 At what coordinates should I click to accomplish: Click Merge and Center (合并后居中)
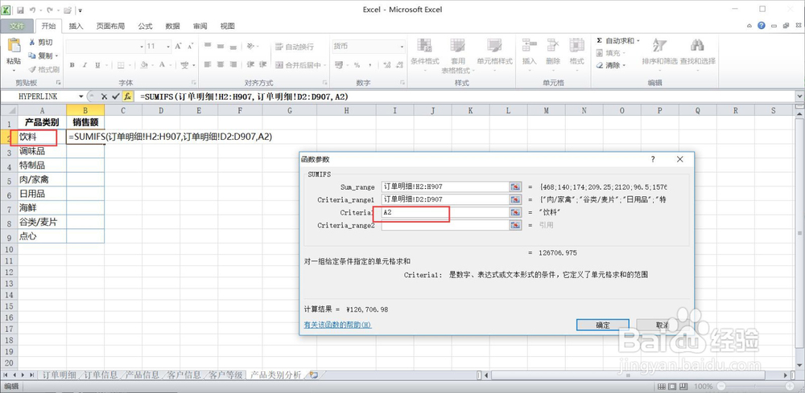(298, 65)
